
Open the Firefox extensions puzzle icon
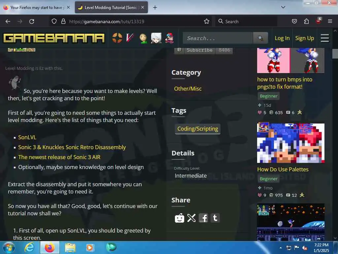306,21
